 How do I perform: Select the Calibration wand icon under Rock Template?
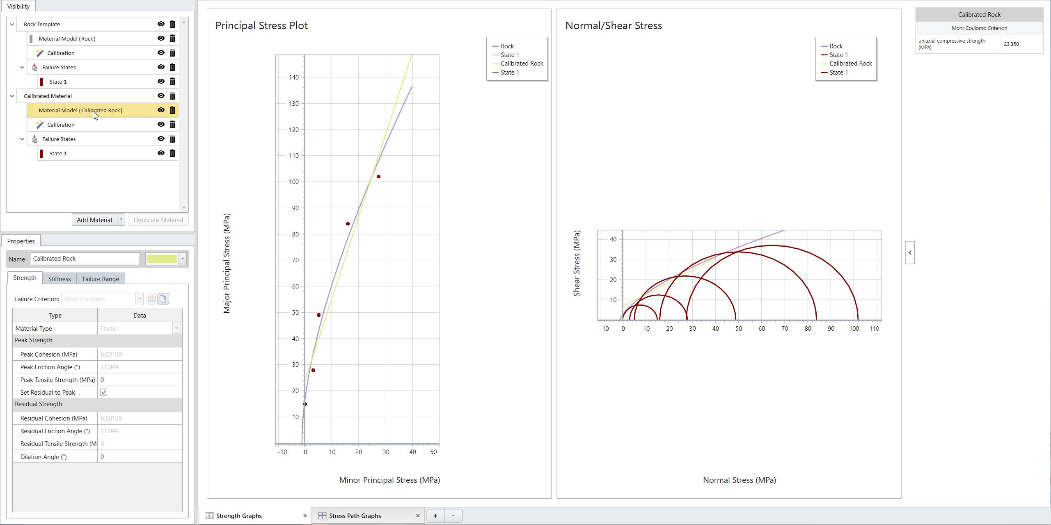coord(40,52)
